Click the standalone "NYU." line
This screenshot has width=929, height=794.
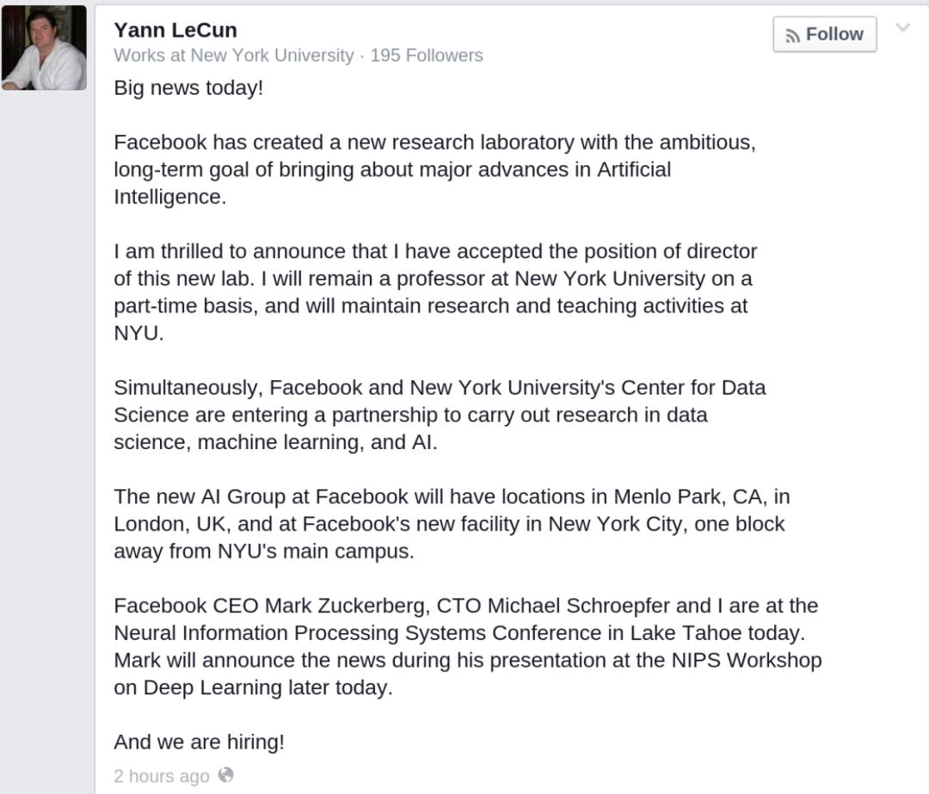tap(138, 334)
